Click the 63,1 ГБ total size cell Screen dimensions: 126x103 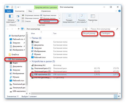point(97,68)
